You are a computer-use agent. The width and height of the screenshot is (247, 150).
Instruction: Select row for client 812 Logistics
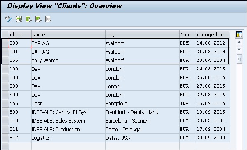point(5,138)
